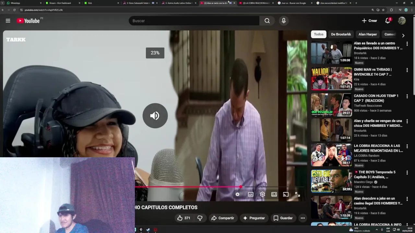Open options for Alan Psiquiátrico video
This screenshot has height=233, width=415.
407,44
